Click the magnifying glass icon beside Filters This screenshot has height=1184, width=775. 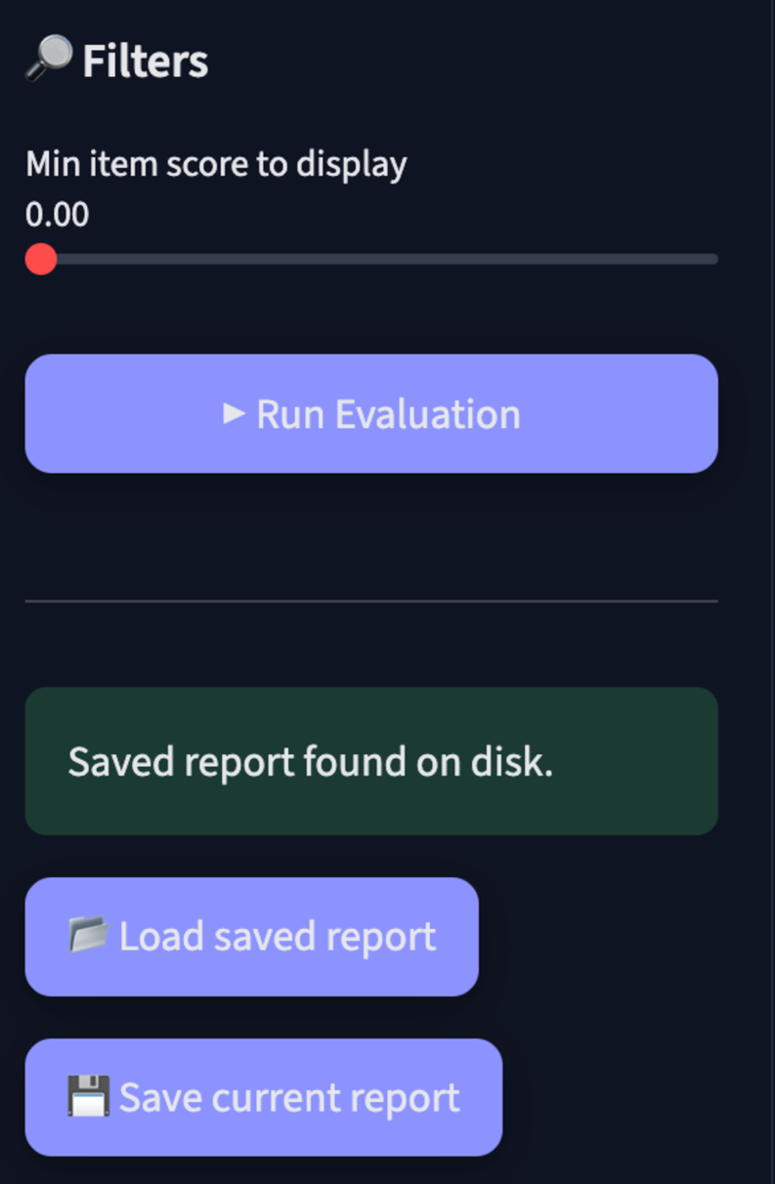[x=49, y=59]
